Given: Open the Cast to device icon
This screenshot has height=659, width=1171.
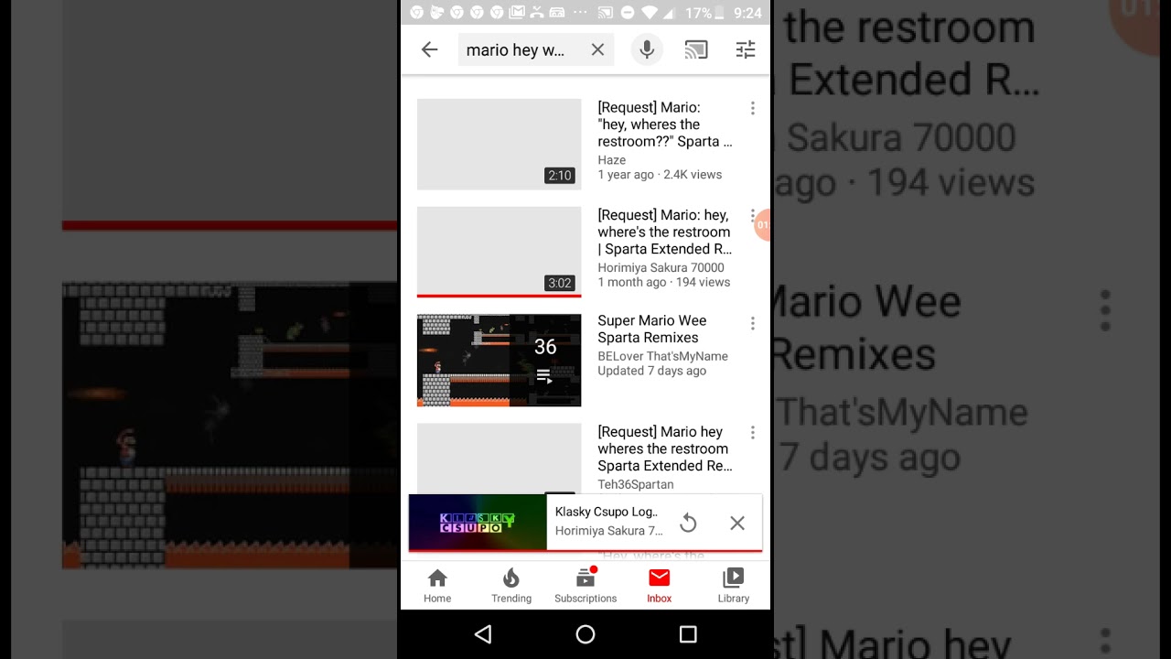Looking at the screenshot, I should [696, 50].
